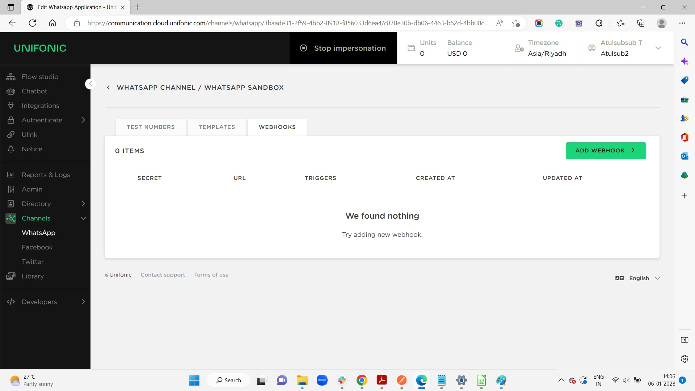Switch to the Templates tab
Screen dimensions: 695x391
[x=216, y=127]
